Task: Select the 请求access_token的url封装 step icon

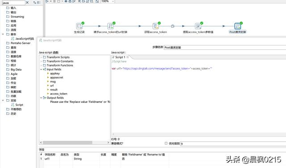Action: point(110,26)
